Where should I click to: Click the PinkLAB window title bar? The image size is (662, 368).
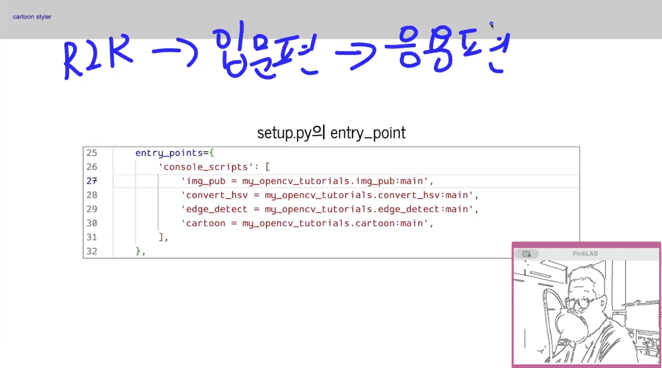coord(585,254)
